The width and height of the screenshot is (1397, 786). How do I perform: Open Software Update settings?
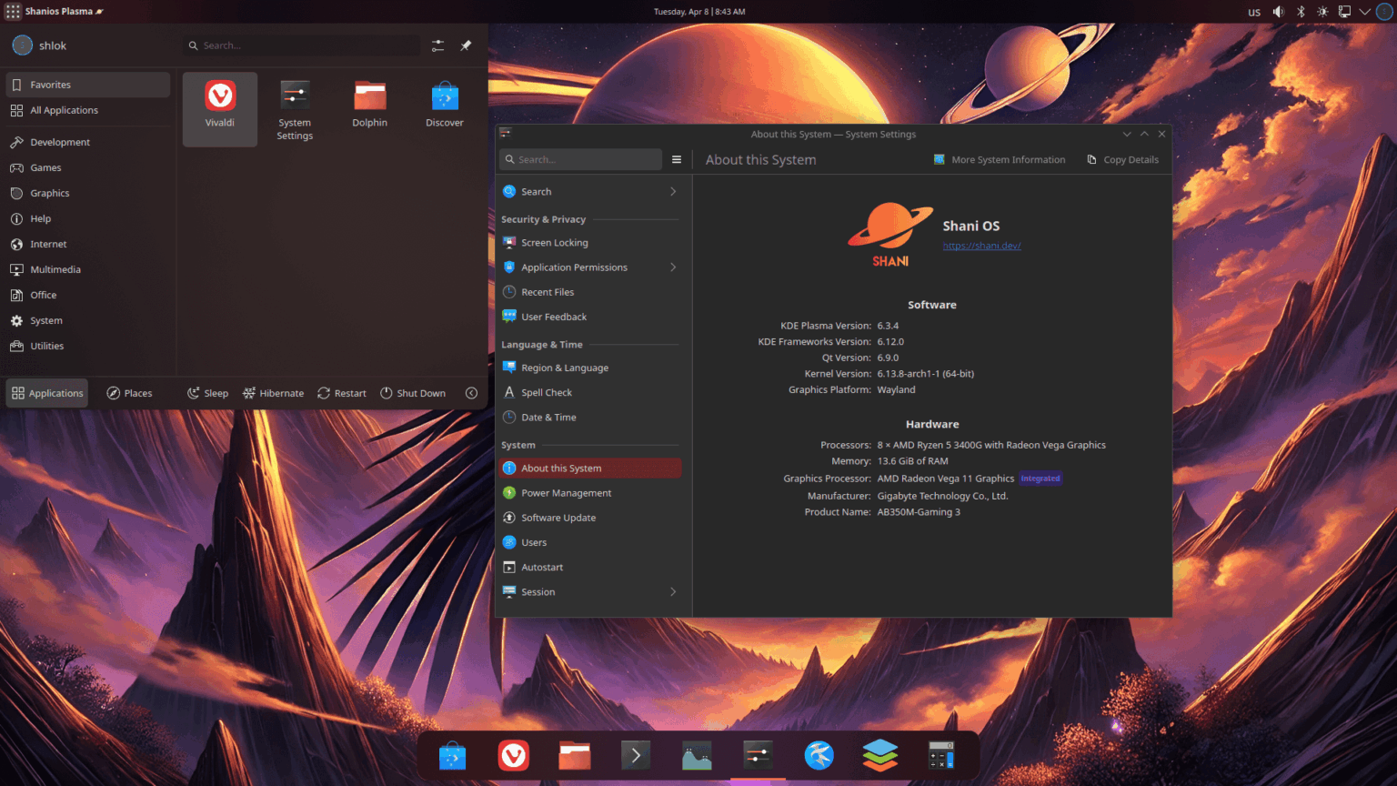pyautogui.click(x=558, y=517)
